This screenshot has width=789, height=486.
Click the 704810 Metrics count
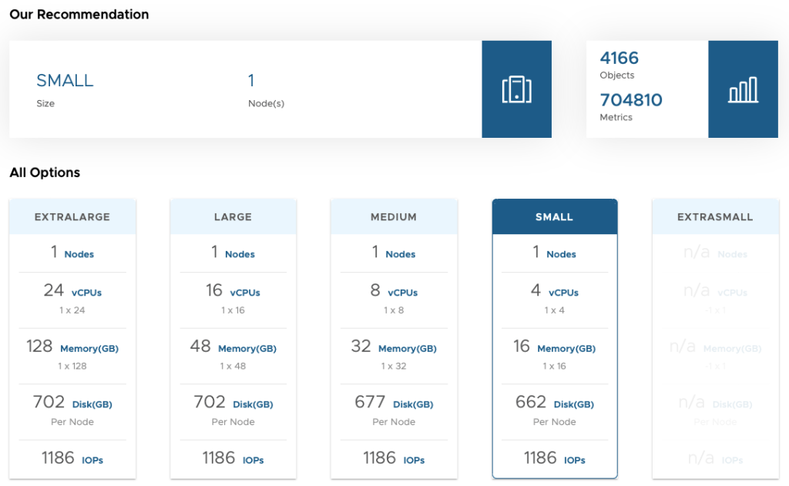tap(630, 100)
